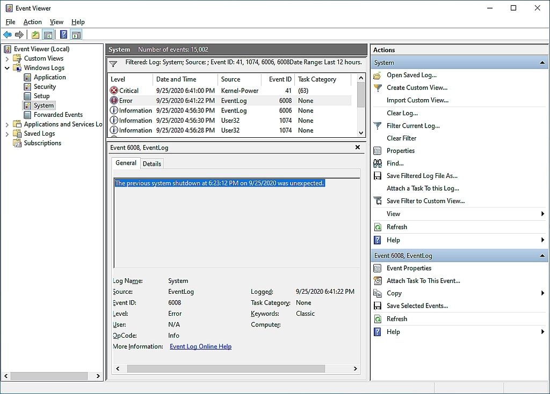Screen dimensions: 550x394
Task: Open the View menu in the menu bar
Action: [56, 22]
